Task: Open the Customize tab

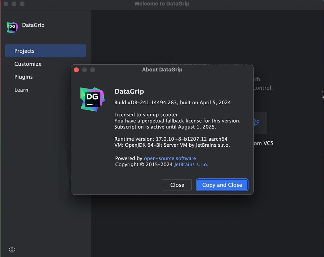Action: click(x=28, y=64)
